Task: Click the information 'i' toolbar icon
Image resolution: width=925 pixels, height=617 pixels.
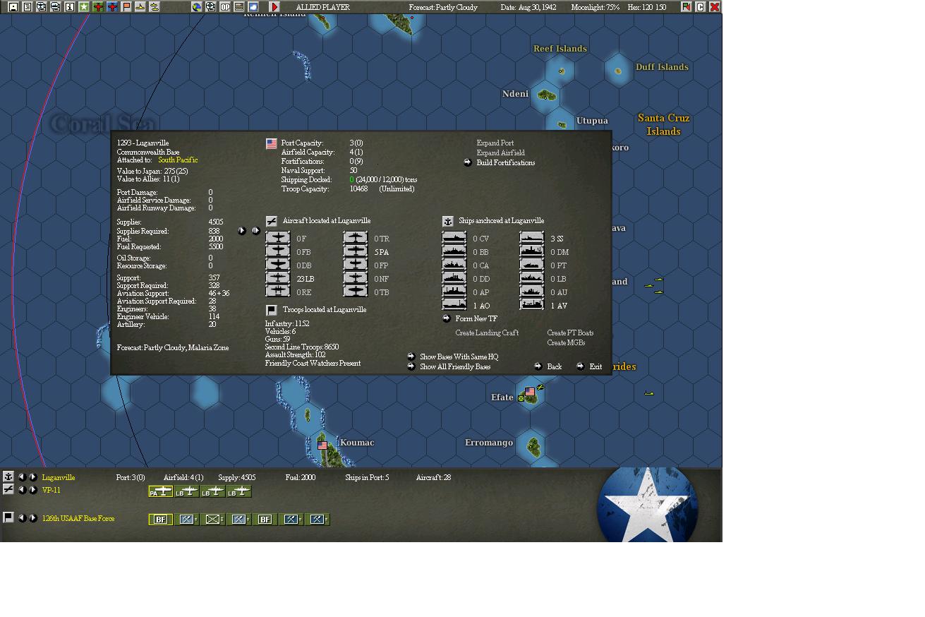Action: (70, 7)
